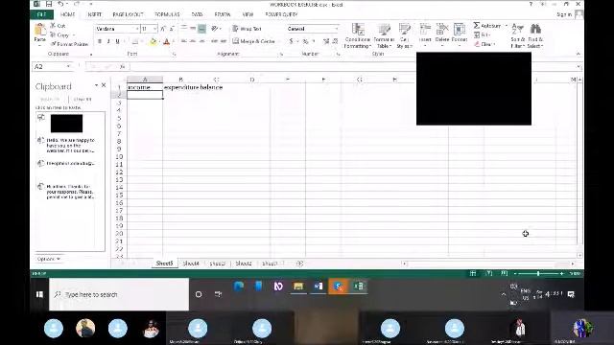The image size is (614, 345).
Task: Collapse the ribbon with the caret
Action: coord(579,54)
